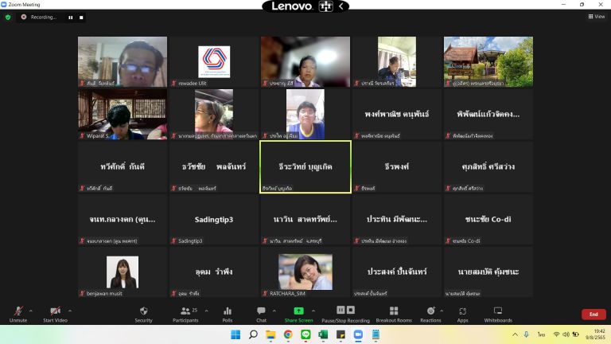Open LINE app from taskbar

point(305,334)
